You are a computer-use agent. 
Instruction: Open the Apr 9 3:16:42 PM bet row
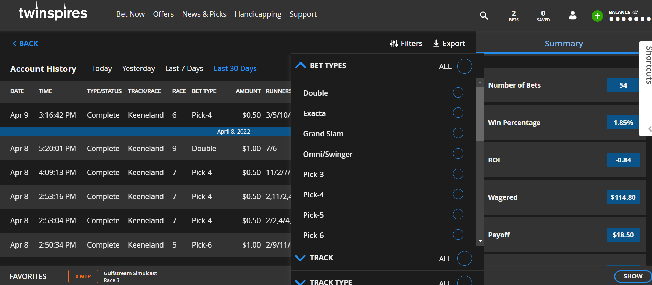[146, 115]
